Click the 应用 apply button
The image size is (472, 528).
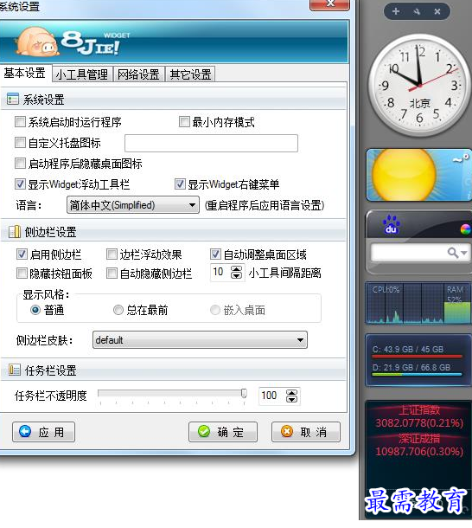43,432
